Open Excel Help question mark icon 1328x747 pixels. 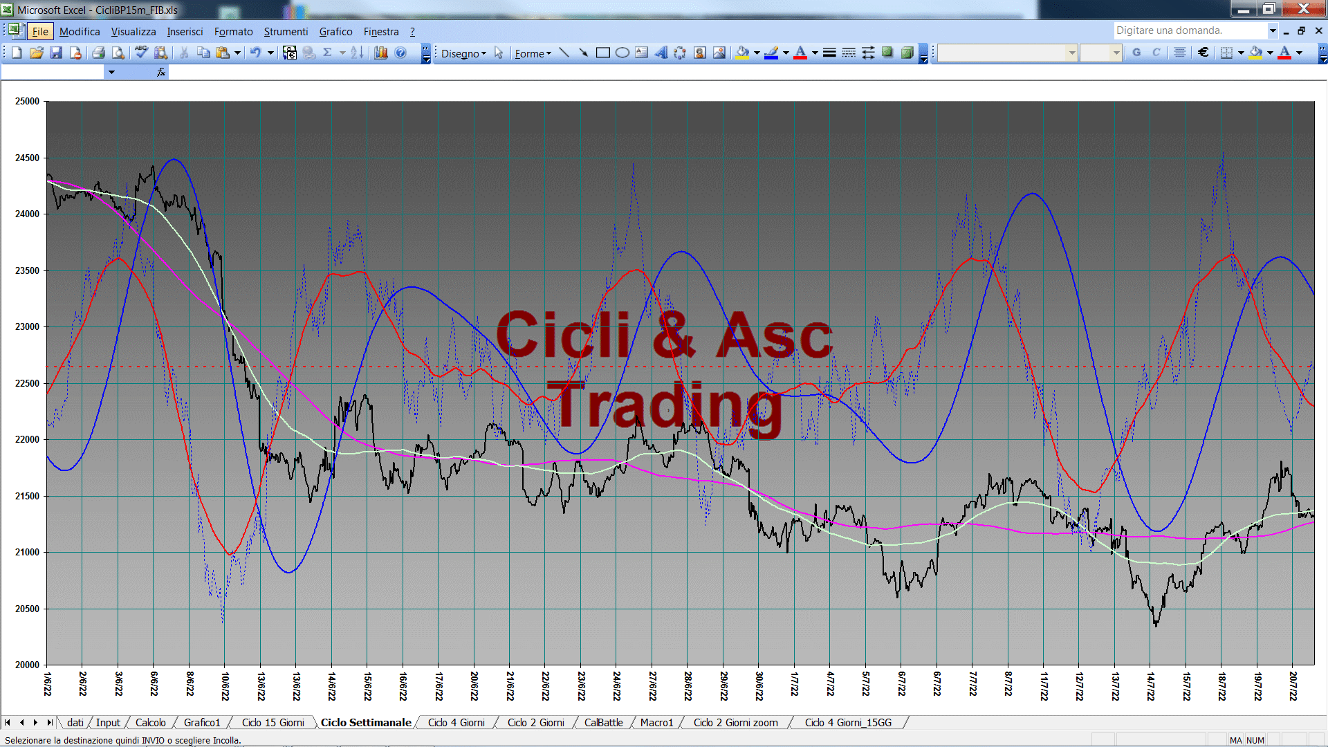tap(400, 53)
